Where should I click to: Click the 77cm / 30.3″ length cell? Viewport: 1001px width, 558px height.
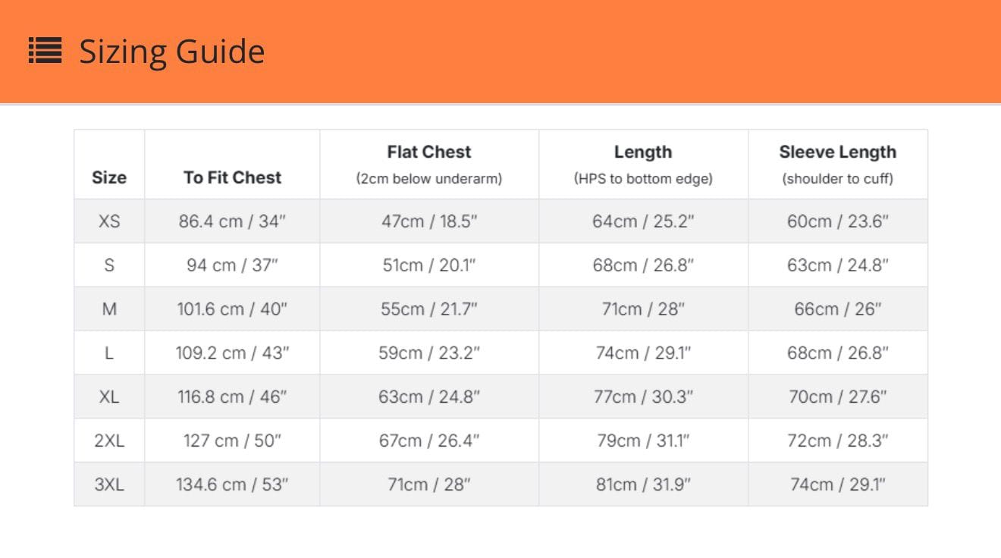(x=643, y=397)
